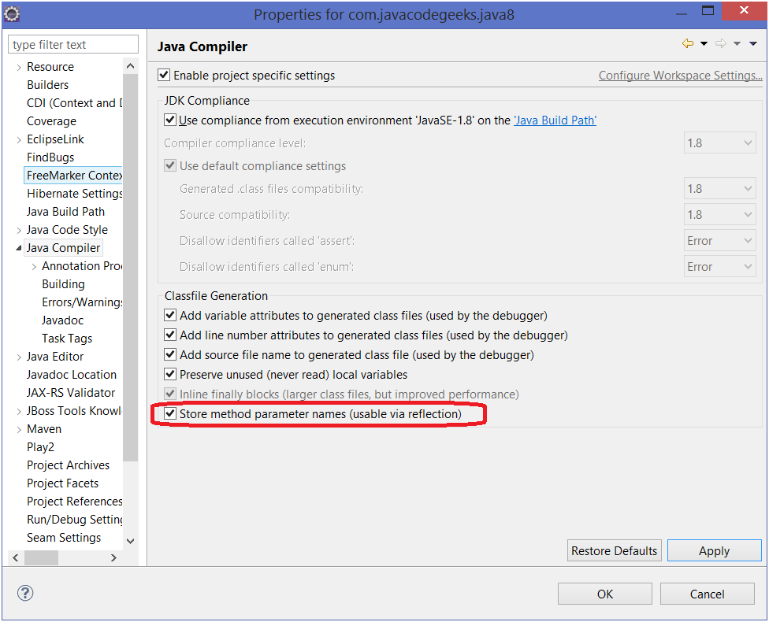Click the tree vertical scrollbar thumb
The width and height of the screenshot is (769, 622).
(x=131, y=267)
